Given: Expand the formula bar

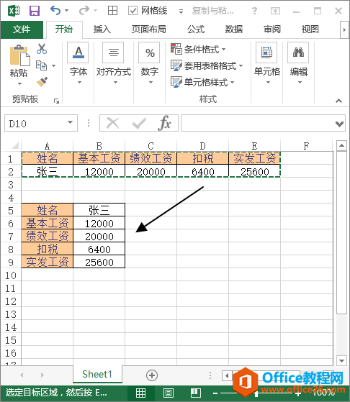Looking at the screenshot, I should click(x=339, y=124).
